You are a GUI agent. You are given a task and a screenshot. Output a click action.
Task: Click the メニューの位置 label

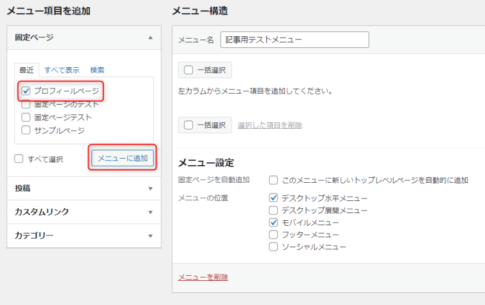click(x=203, y=198)
